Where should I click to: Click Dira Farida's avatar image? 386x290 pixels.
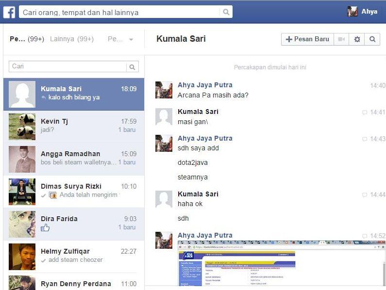22,224
